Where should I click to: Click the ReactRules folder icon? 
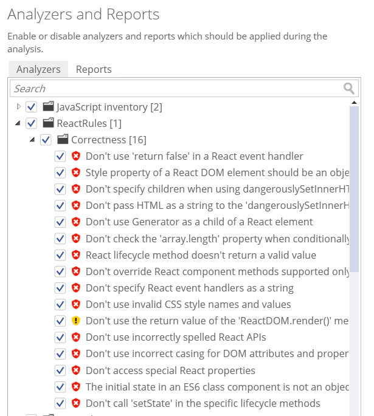pos(48,123)
